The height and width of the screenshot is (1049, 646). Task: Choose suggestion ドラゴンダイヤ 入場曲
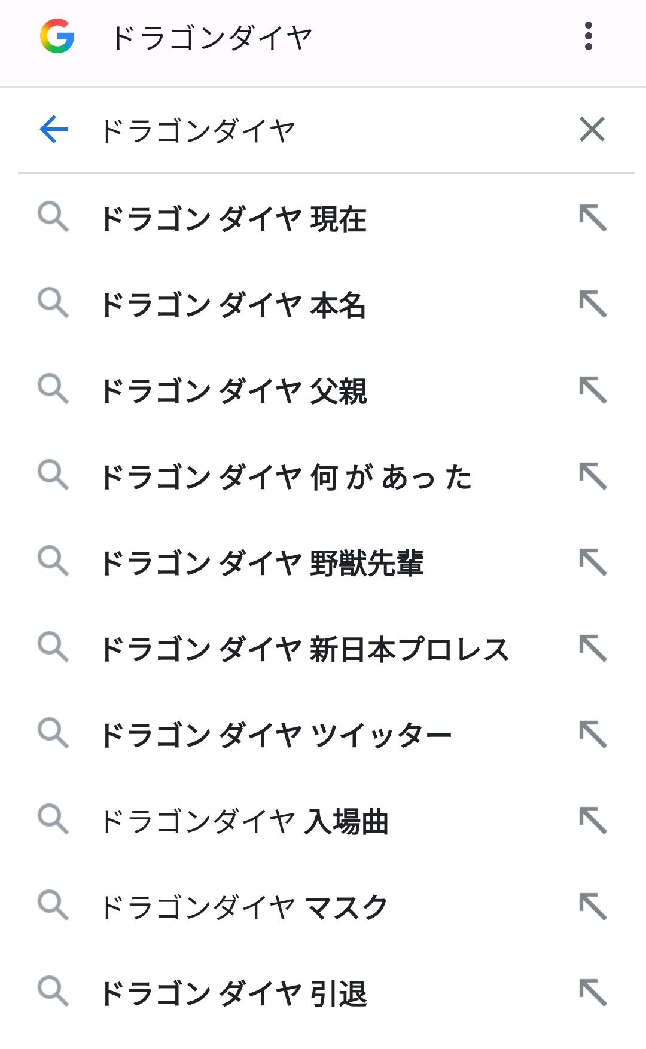[244, 821]
